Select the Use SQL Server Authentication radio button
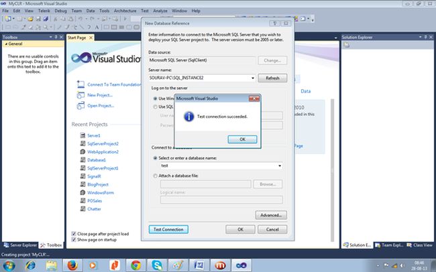This screenshot has width=436, height=272. click(x=155, y=107)
